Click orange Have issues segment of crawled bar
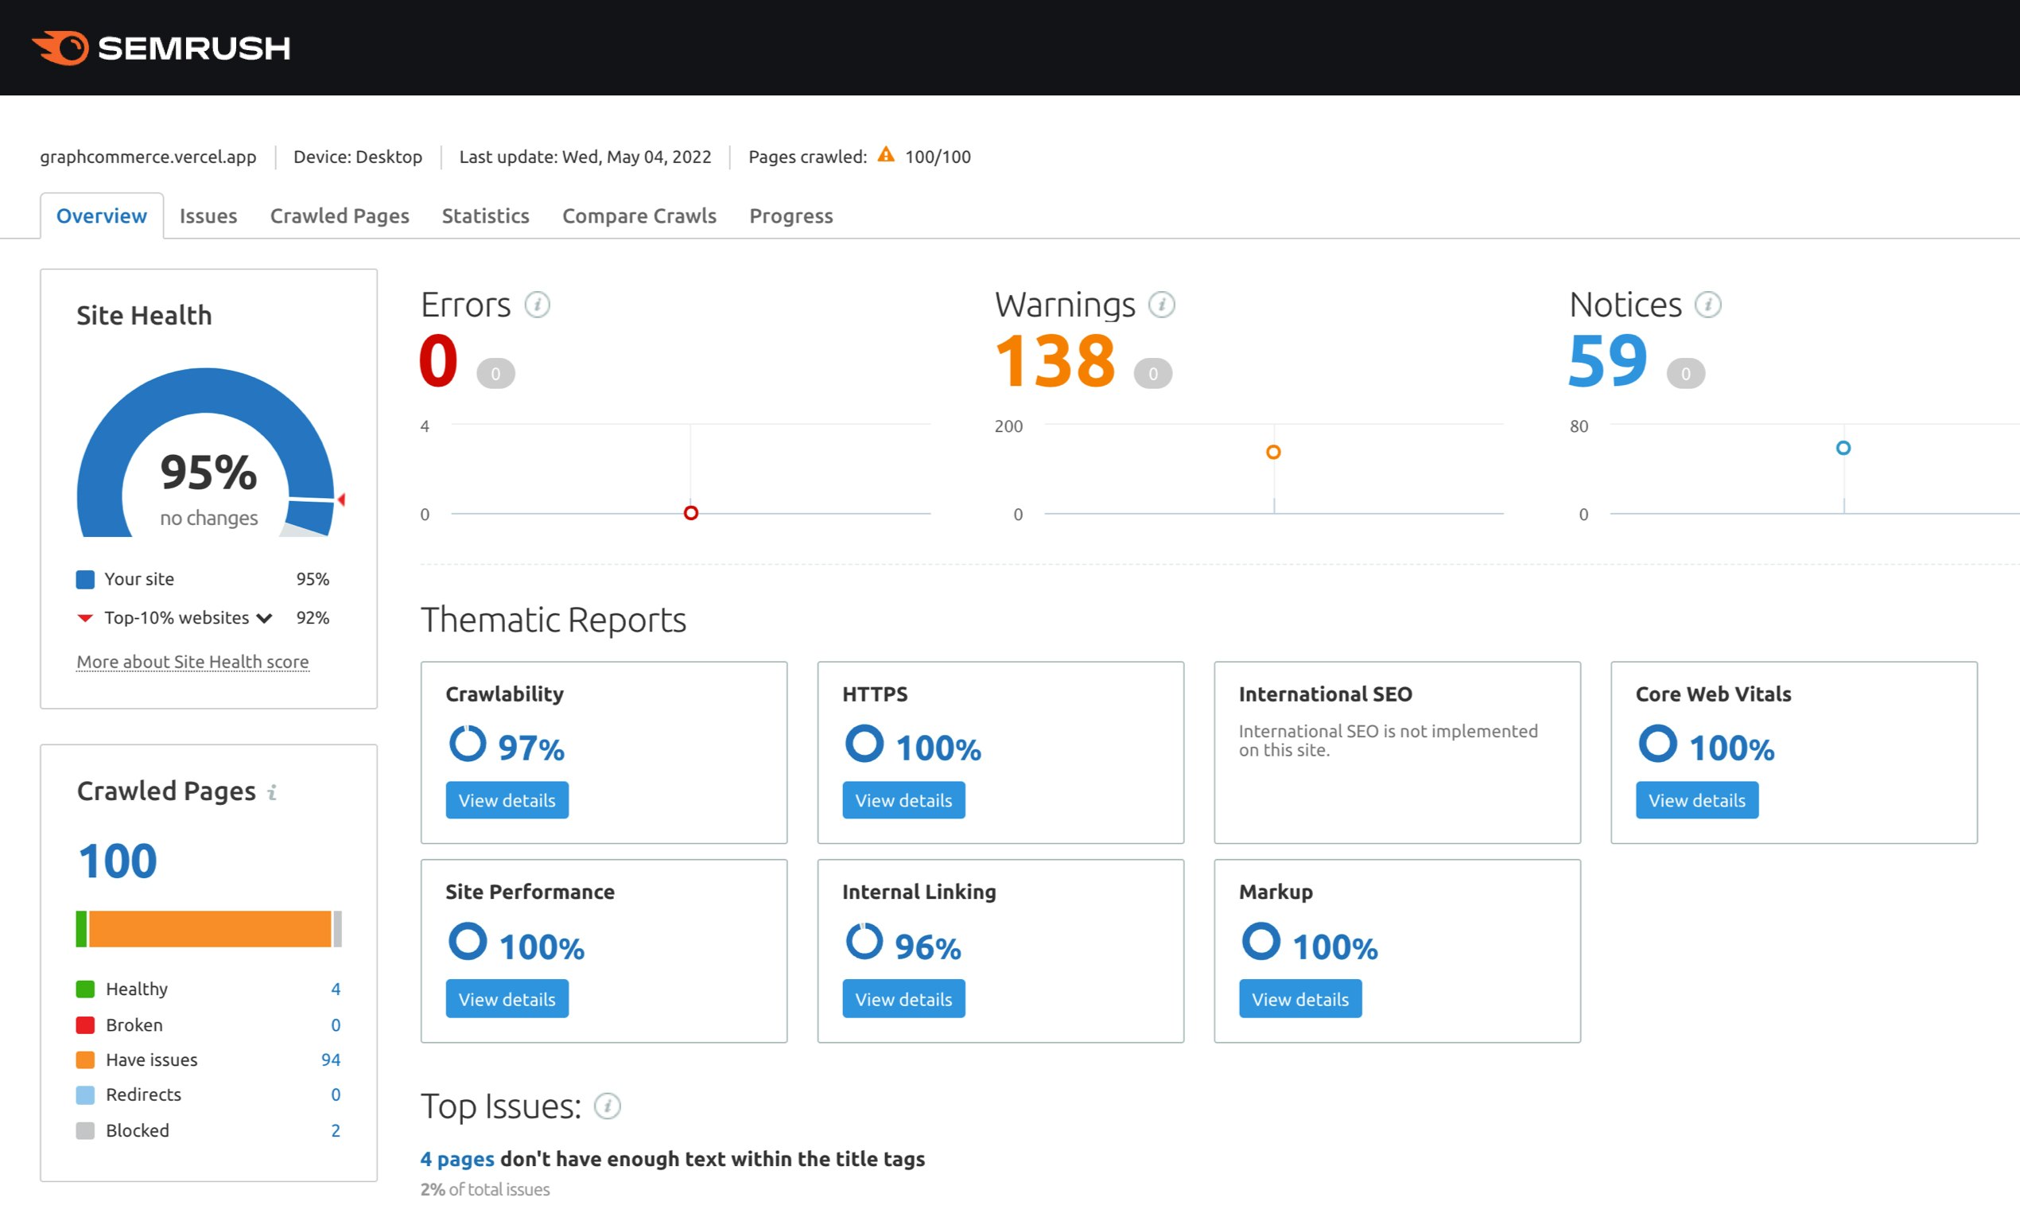 pos(209,929)
